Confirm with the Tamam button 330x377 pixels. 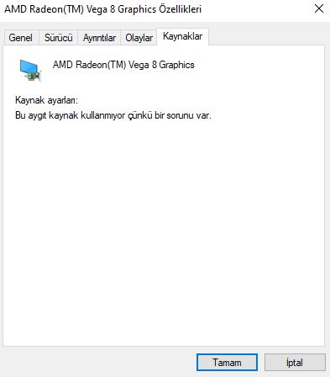[227, 363]
